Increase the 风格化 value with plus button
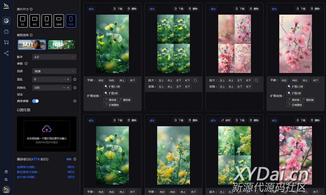 coord(68,88)
